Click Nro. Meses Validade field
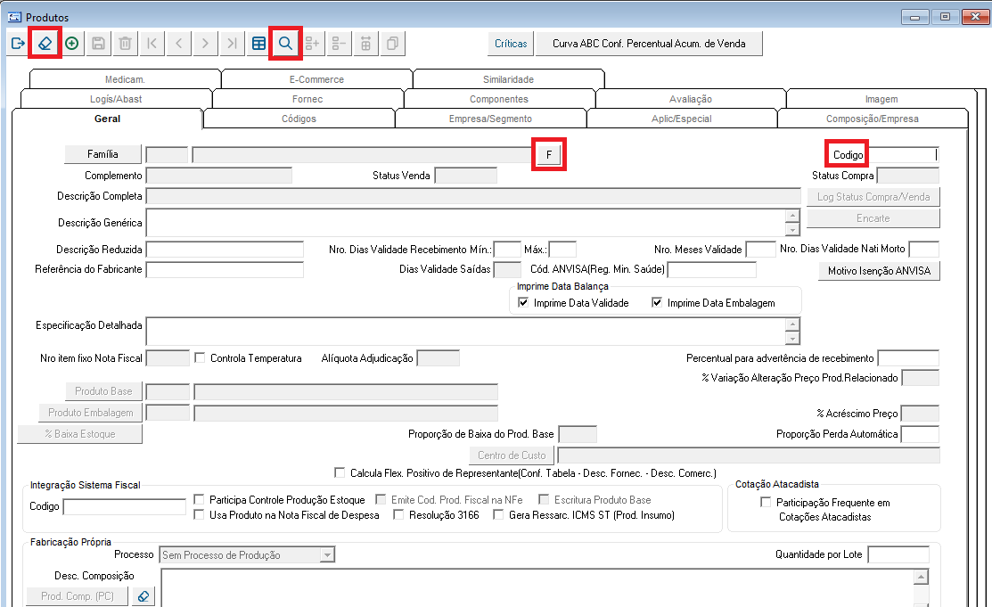992x607 pixels. pos(760,250)
